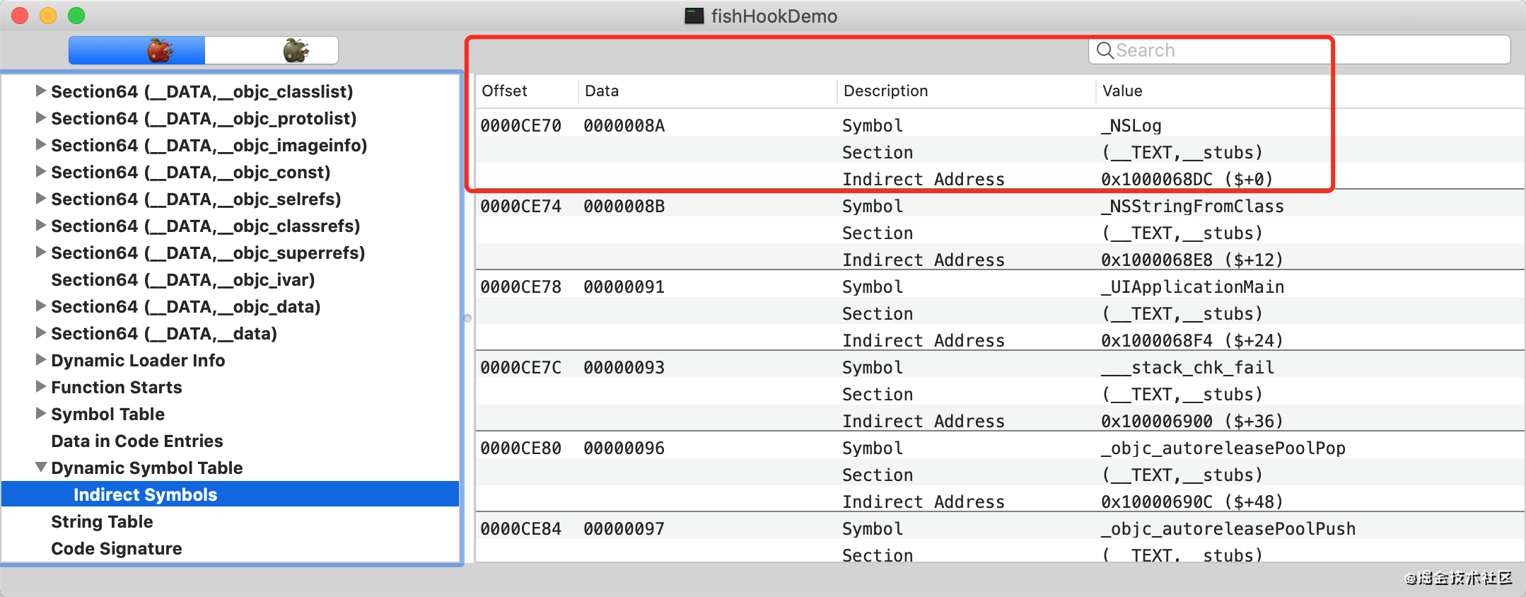Expand Section64 (__DATA,__data) node
The height and width of the screenshot is (597, 1526).
[41, 333]
